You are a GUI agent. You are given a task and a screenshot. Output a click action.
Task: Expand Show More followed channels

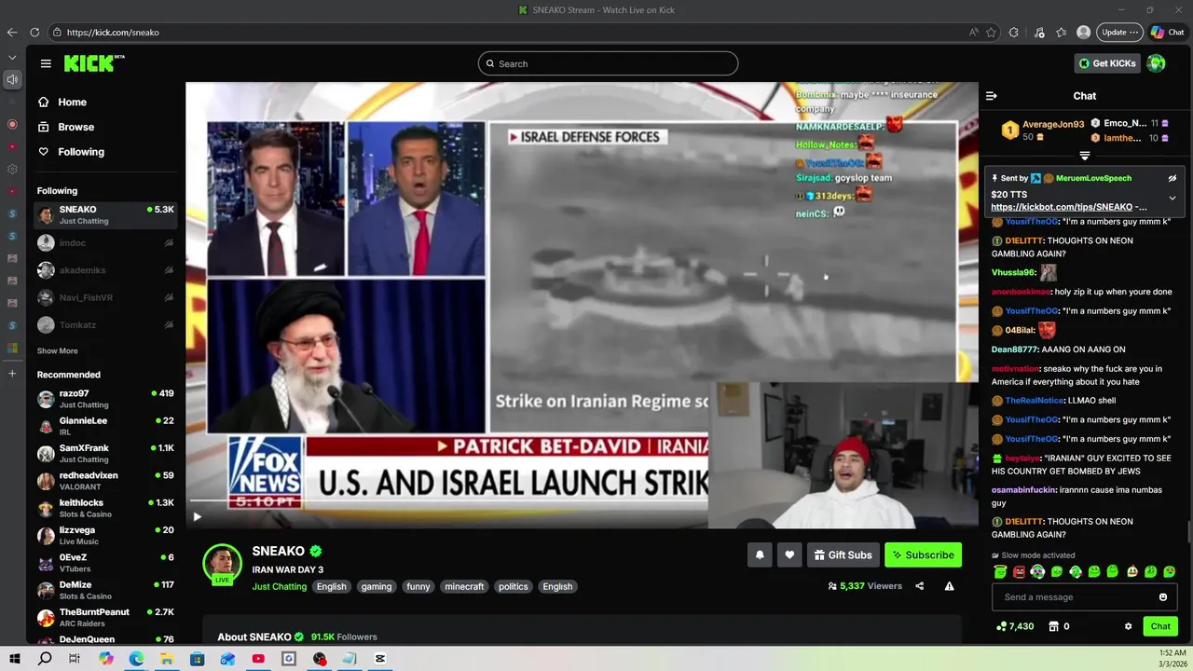58,351
